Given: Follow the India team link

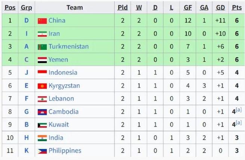Looking at the screenshot, I should [x=56, y=138].
